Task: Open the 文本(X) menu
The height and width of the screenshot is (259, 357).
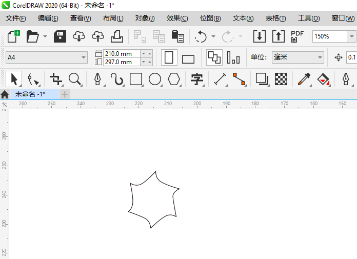Action: coord(243,18)
